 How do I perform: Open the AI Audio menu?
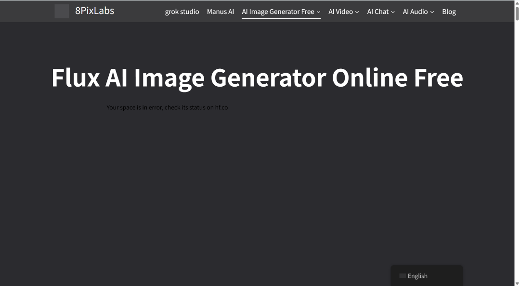415,12
